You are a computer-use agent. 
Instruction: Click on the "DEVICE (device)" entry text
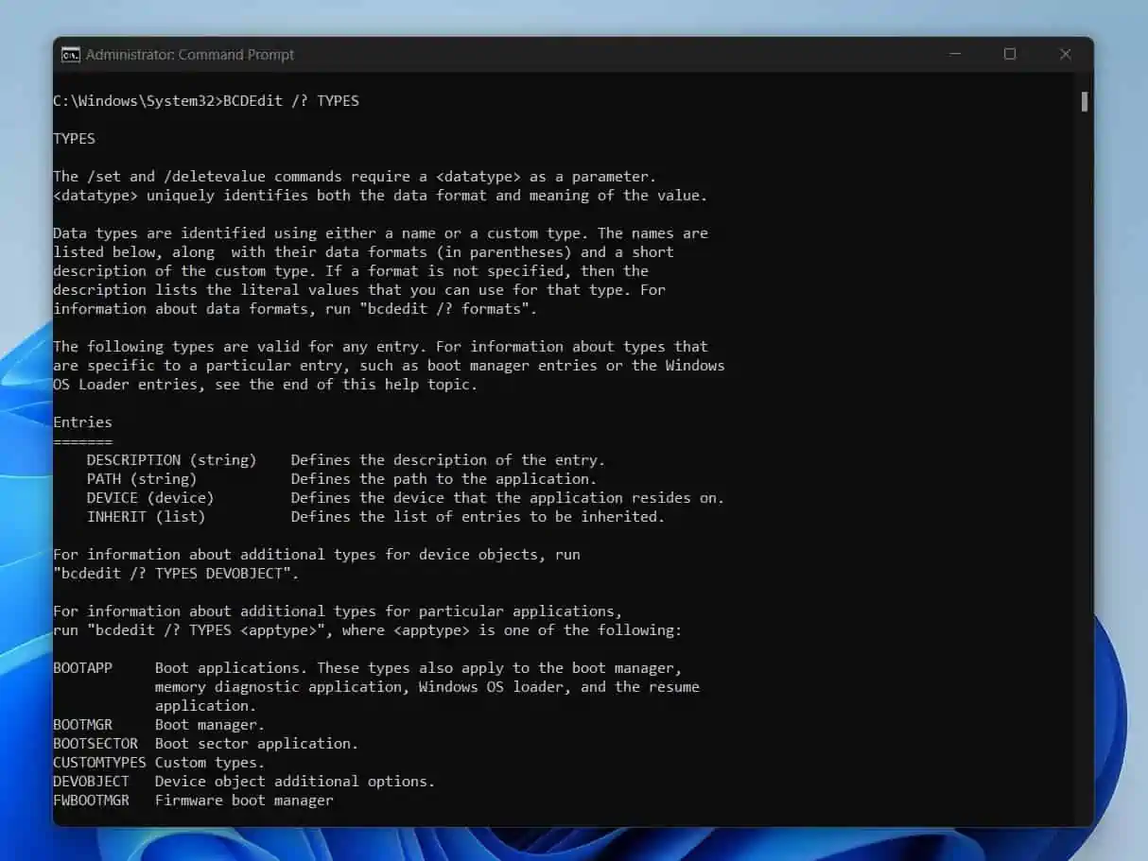tap(150, 498)
